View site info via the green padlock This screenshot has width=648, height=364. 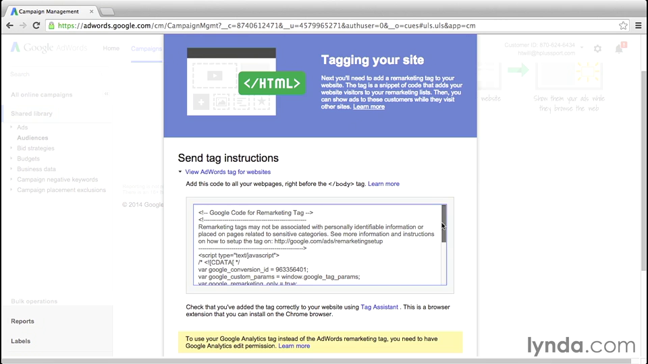point(51,26)
